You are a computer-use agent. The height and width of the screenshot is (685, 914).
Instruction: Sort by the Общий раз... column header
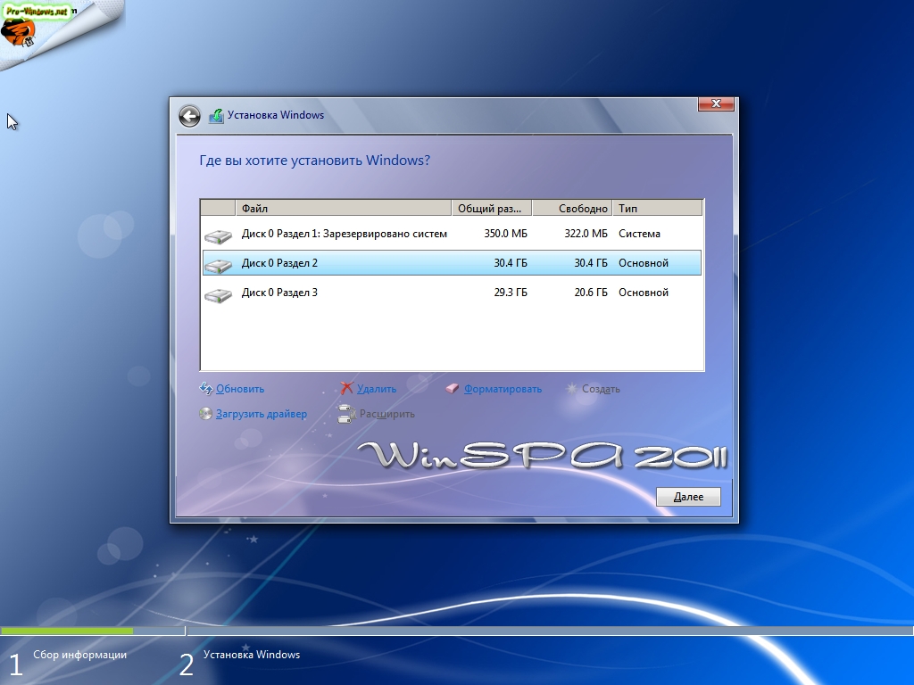[x=492, y=208]
